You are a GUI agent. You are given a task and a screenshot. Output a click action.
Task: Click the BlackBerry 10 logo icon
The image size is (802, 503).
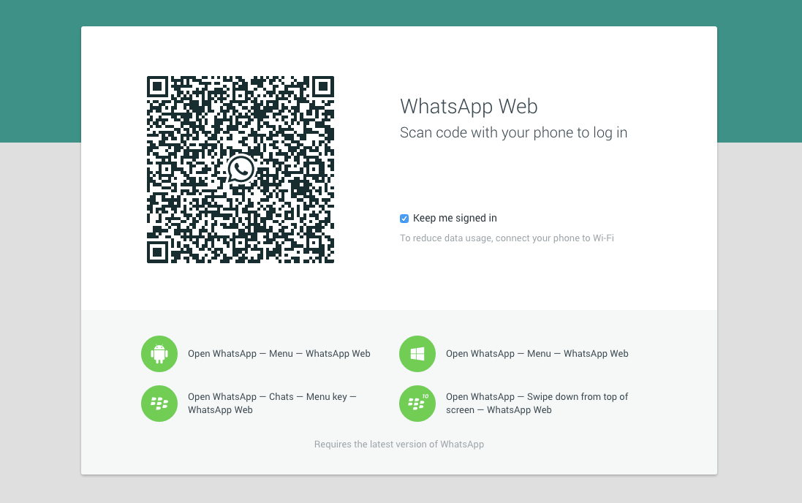point(417,404)
